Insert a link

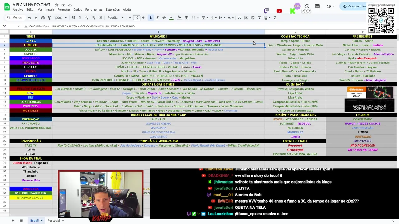coord(239,18)
